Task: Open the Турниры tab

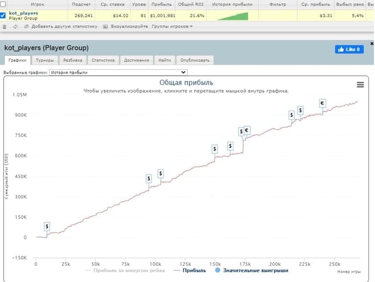Action: (45, 60)
